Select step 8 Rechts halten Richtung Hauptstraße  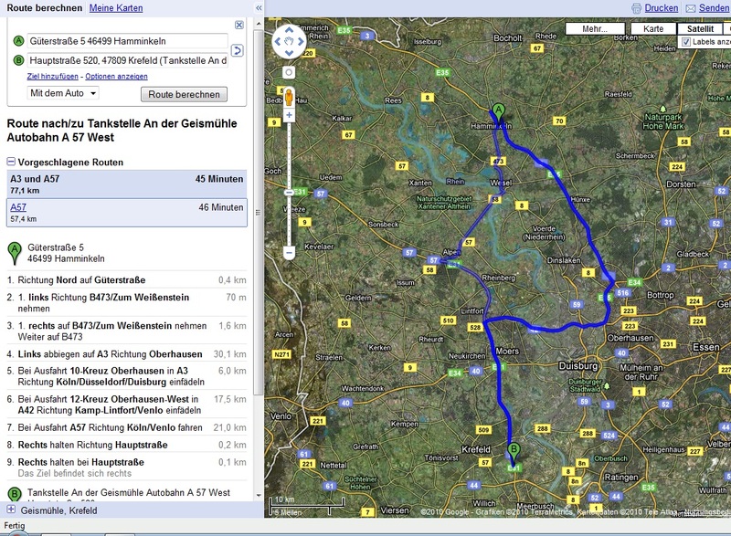tap(127, 445)
